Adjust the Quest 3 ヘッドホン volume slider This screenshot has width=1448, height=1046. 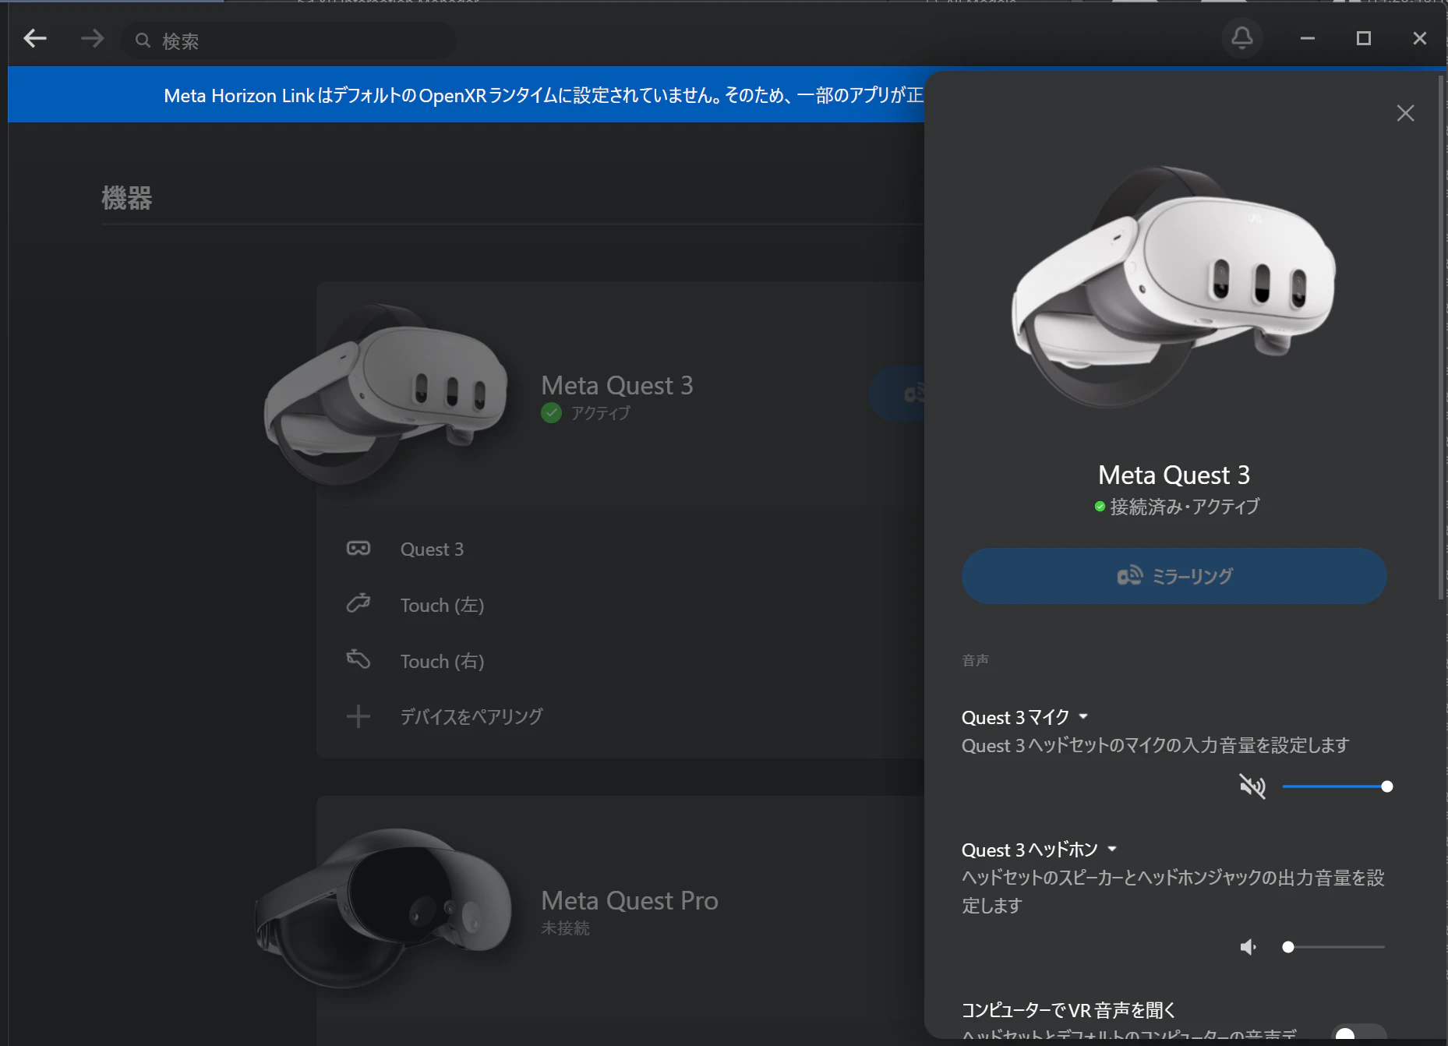coord(1335,947)
